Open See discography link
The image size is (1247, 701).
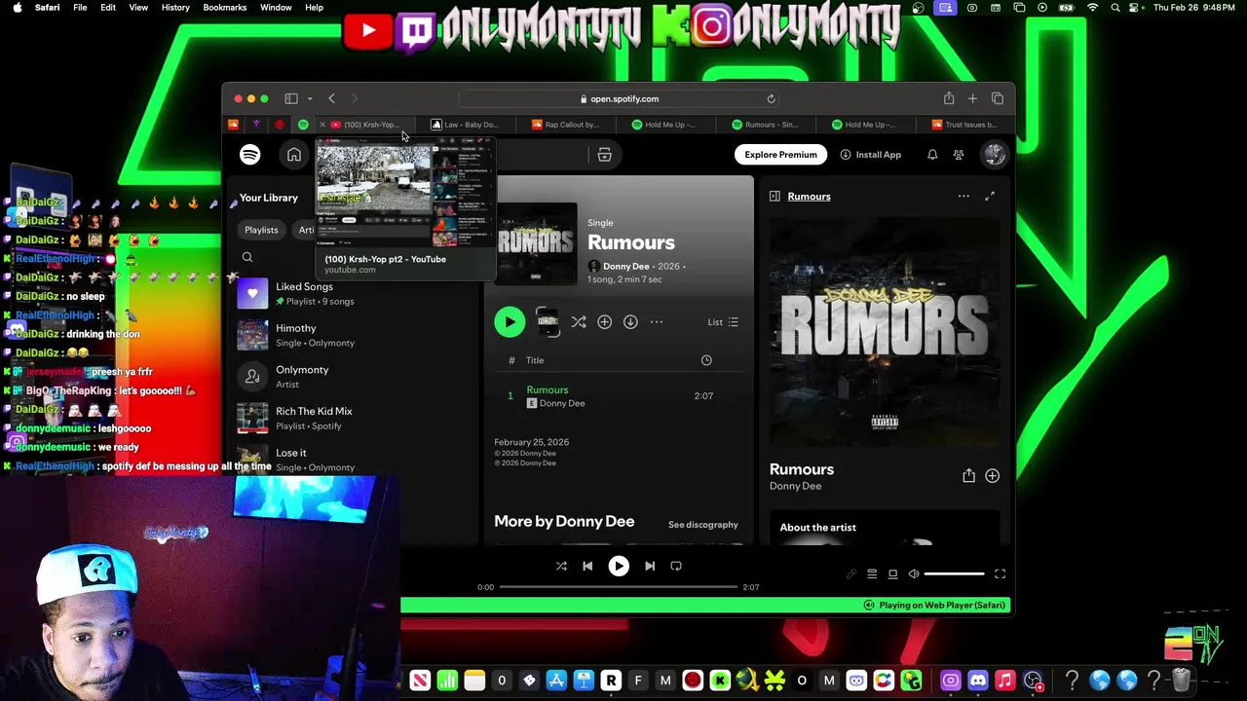click(702, 525)
